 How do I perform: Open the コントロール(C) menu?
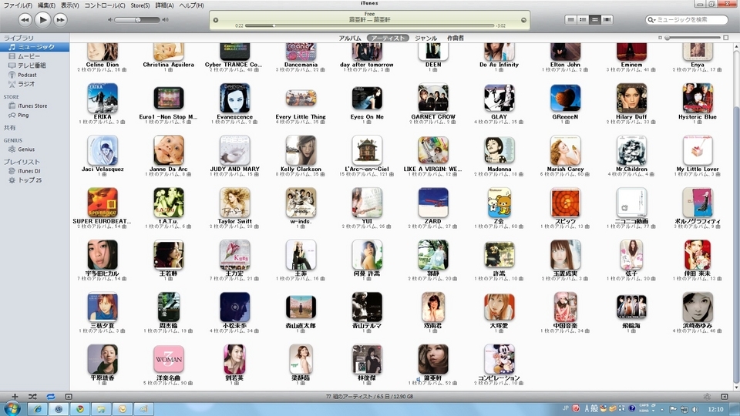[105, 5]
